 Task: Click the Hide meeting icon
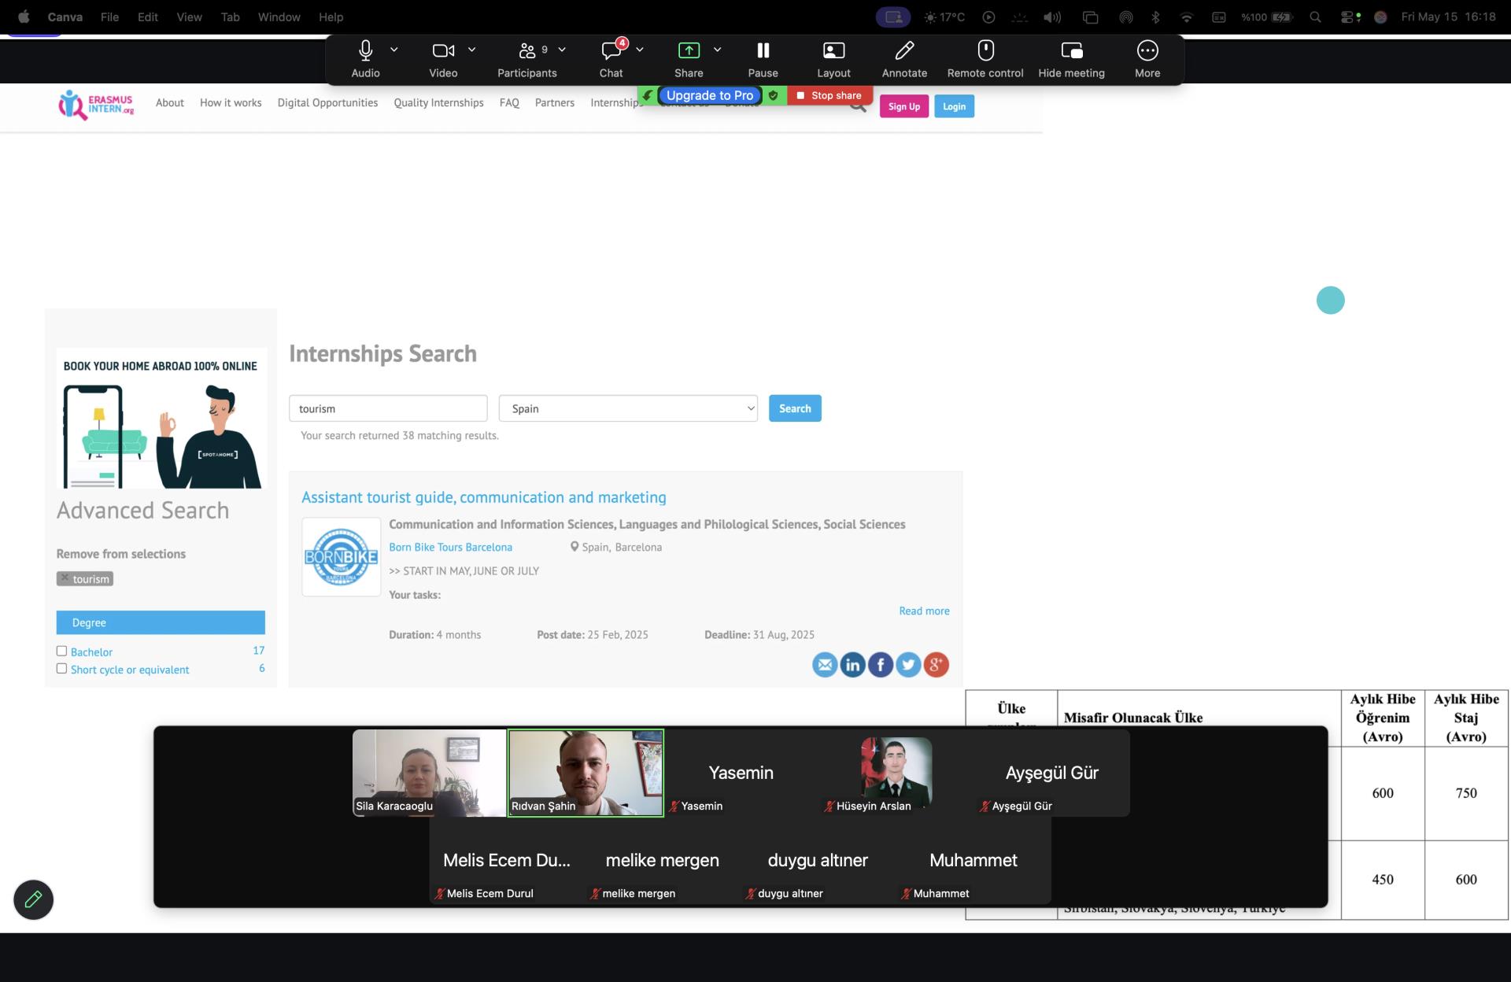1072,50
